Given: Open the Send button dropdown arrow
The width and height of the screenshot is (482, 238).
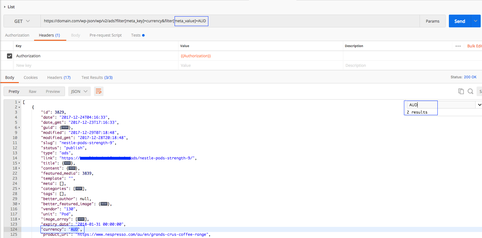Looking at the screenshot, I should (476, 21).
